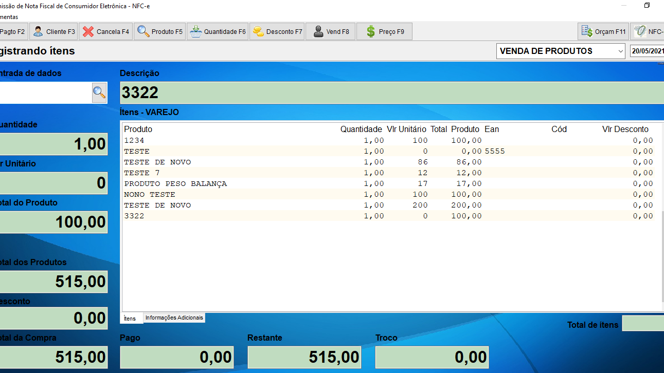
Task: Switch to the Ítens tab
Action: coord(130,319)
